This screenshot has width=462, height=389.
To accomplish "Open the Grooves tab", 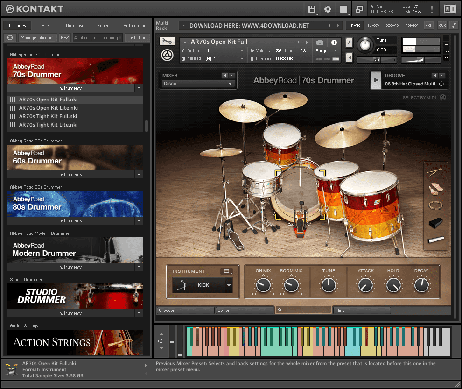I will tap(185, 311).
